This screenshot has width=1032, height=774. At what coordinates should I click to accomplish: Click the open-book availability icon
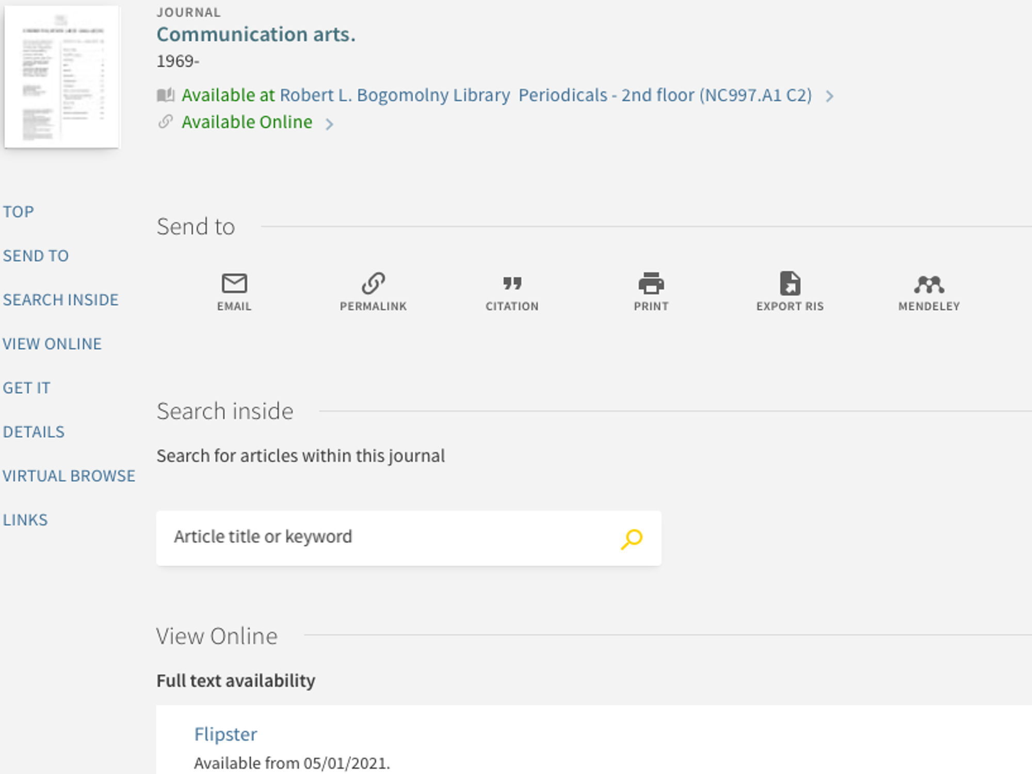coord(166,95)
